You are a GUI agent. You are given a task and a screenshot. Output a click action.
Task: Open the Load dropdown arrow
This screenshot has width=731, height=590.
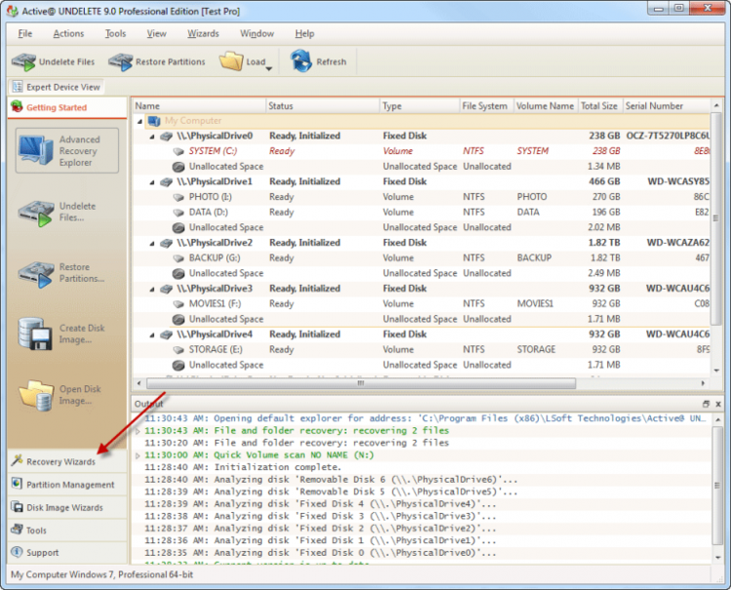click(x=269, y=68)
